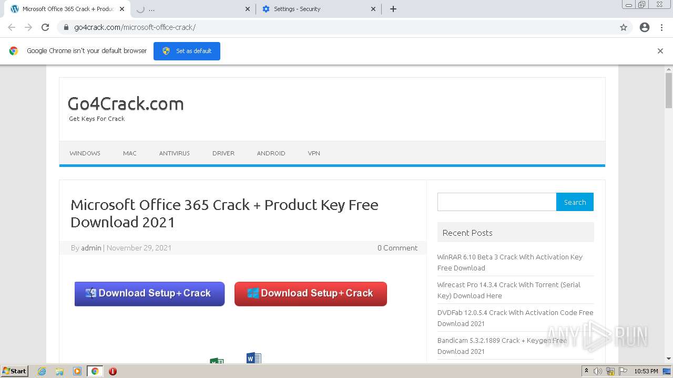
Task: Bookmark this page with star icon
Action: [624, 27]
